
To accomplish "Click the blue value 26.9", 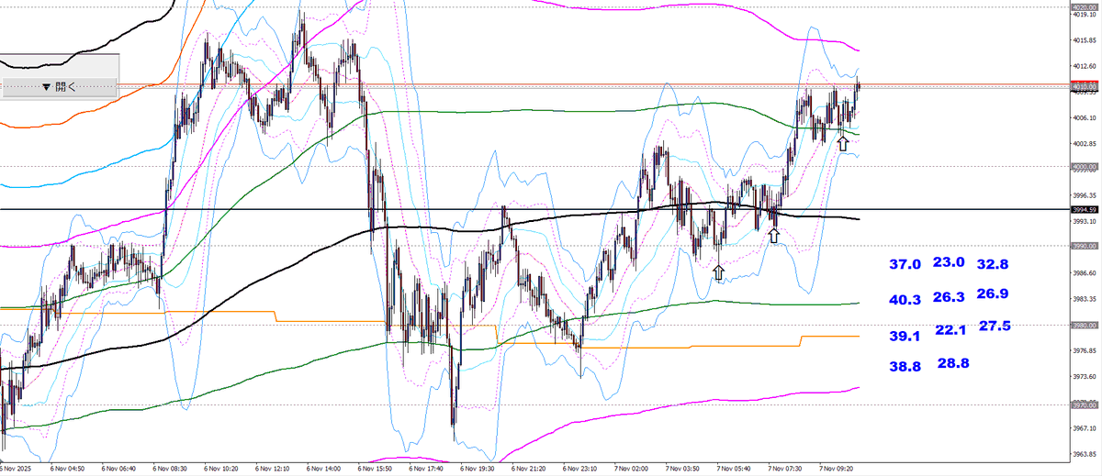I will click(x=993, y=293).
